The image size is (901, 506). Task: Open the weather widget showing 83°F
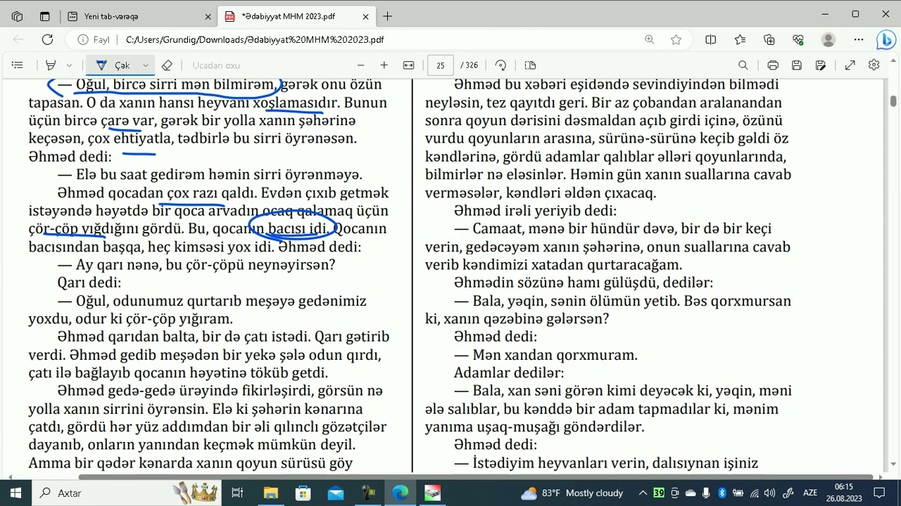tap(572, 493)
